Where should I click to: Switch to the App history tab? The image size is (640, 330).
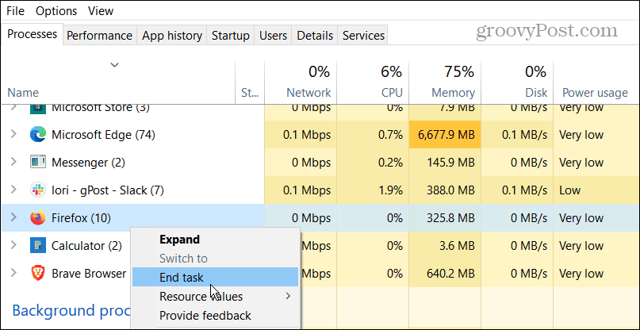[172, 36]
